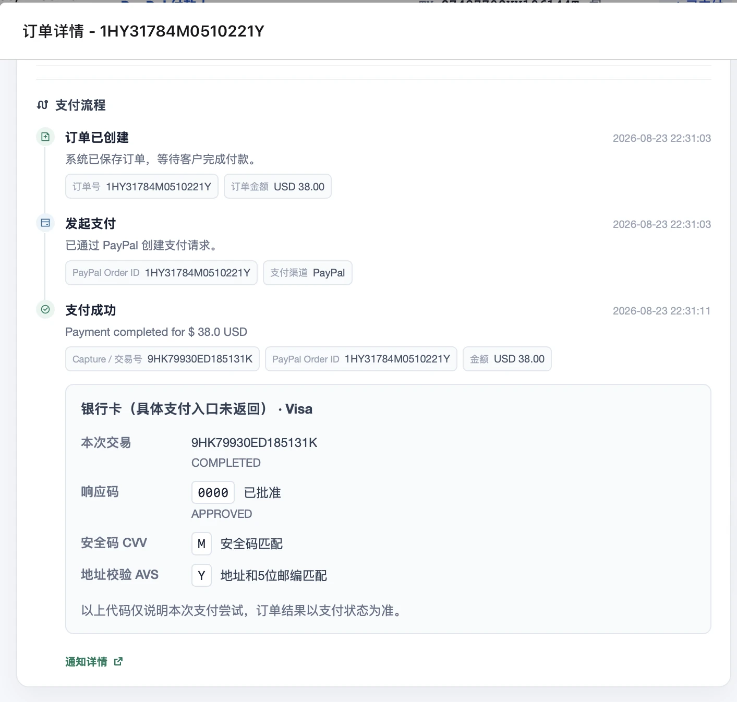Click the PayPal Order ID chip under 支付成功

pyautogui.click(x=361, y=359)
